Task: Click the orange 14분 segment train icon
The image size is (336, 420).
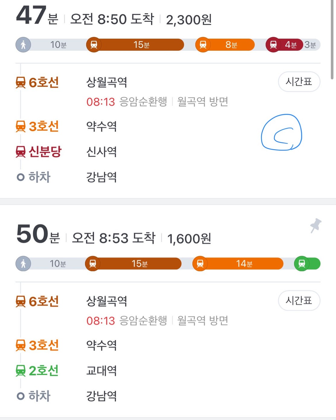Action: click(x=200, y=264)
